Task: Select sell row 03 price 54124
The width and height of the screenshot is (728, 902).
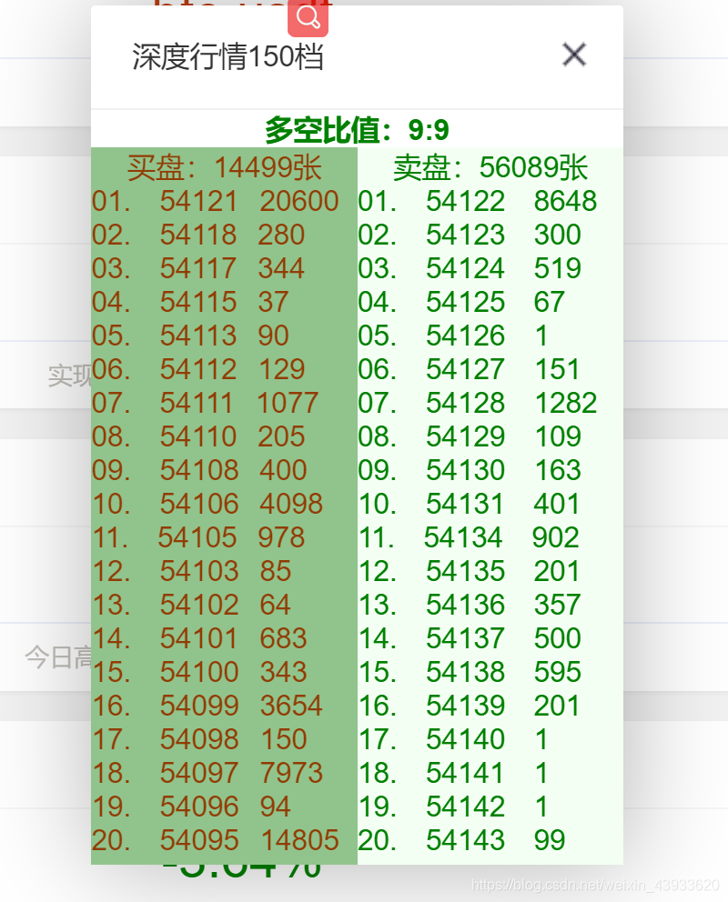Action: click(466, 268)
